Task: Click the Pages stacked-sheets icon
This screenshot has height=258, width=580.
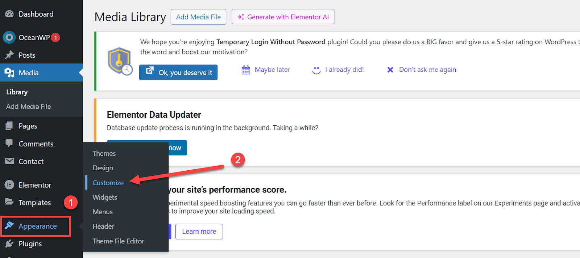Action: pyautogui.click(x=9, y=126)
